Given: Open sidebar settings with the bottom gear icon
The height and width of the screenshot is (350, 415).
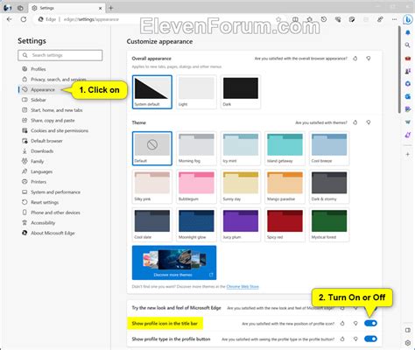Looking at the screenshot, I should 408,343.
